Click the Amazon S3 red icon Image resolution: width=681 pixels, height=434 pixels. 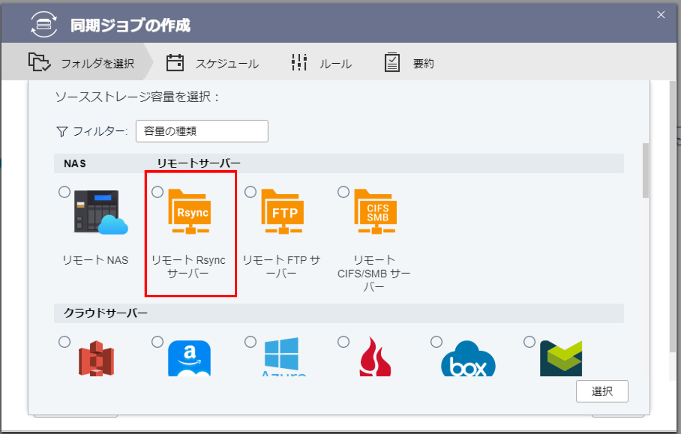coord(96,358)
